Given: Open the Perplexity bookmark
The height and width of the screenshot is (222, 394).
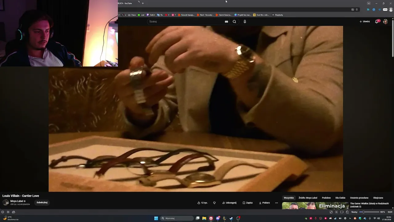Looking at the screenshot, I should (277, 15).
